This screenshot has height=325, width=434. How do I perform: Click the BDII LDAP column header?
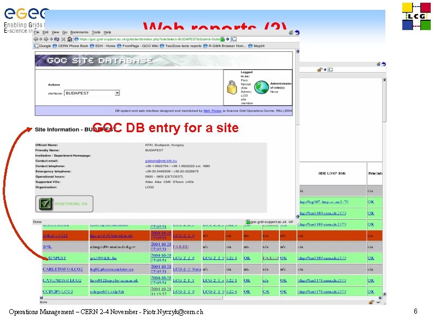coord(332,174)
